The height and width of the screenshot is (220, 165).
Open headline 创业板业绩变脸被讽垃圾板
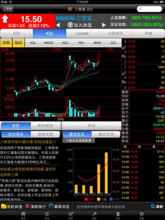pyautogui.click(x=28, y=172)
